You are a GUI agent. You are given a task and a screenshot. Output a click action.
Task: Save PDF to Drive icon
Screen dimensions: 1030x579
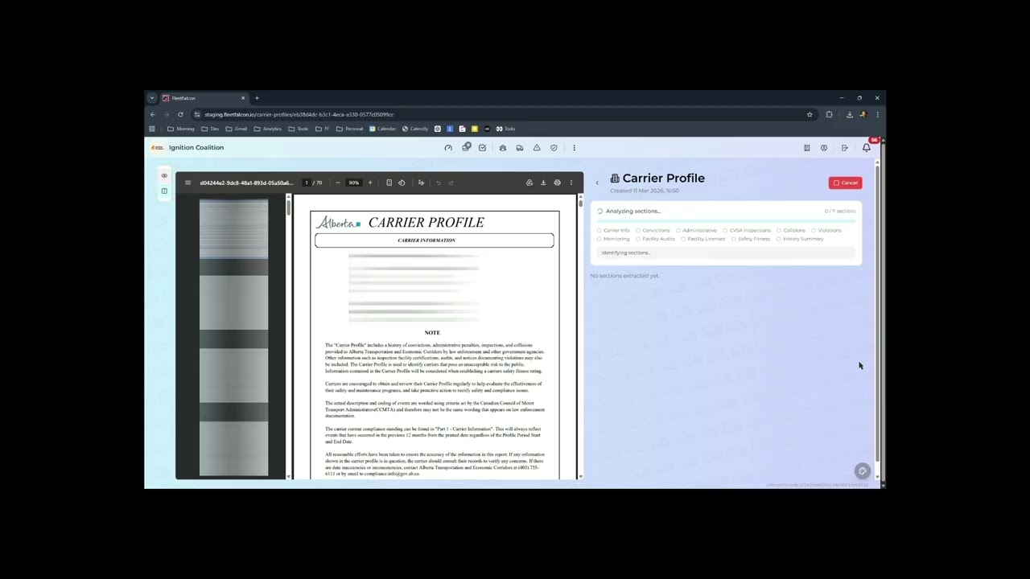click(x=529, y=183)
